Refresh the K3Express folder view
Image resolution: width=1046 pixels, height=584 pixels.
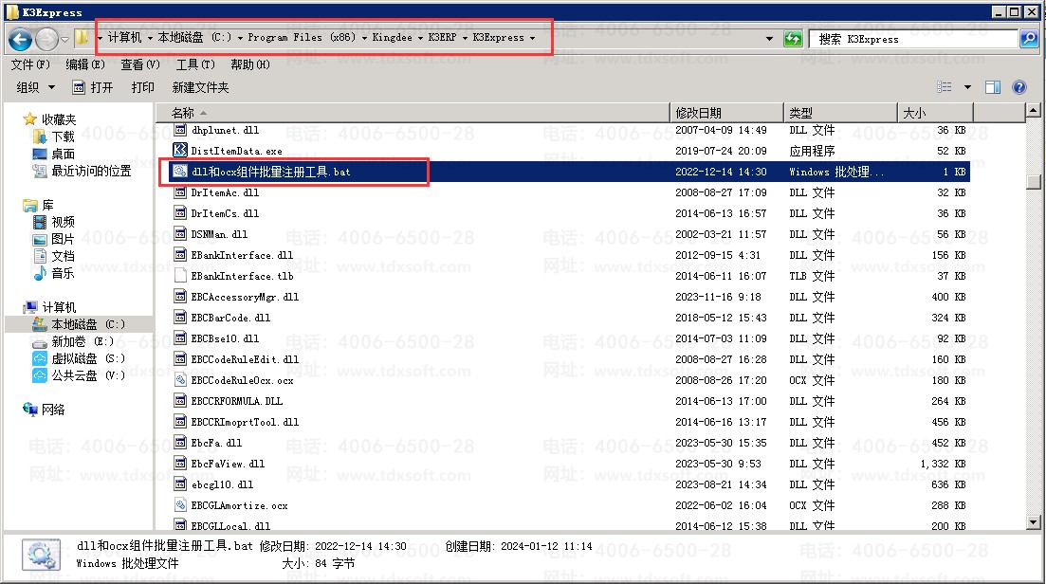pos(793,39)
